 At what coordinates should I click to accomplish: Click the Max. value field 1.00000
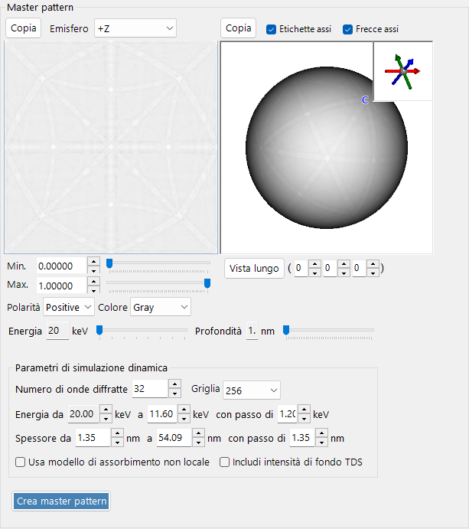62,286
